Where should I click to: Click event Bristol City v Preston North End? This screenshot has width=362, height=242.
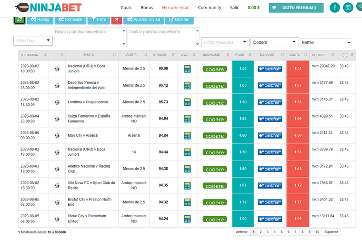pos(90,202)
